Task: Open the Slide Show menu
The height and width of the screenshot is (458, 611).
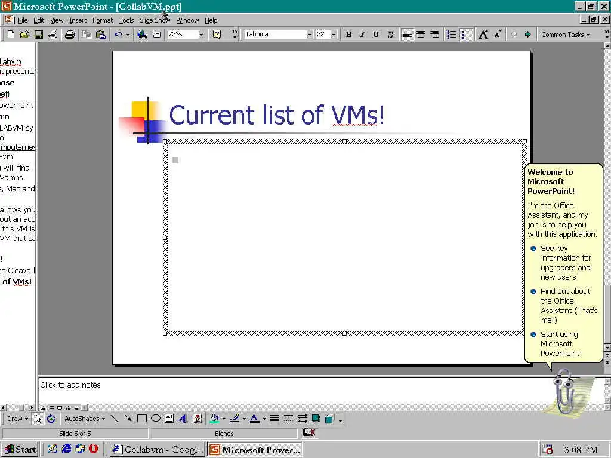Action: coord(155,20)
